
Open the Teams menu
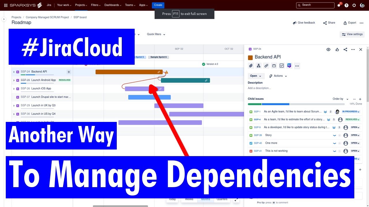tap(130, 5)
